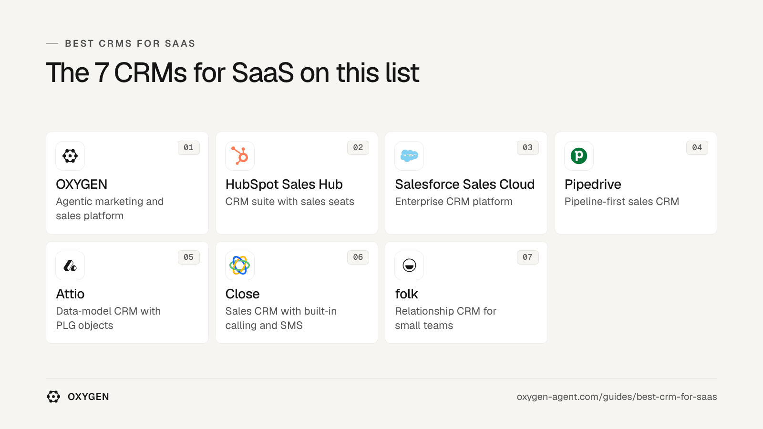Screen dimensions: 763x429
Task: Select the 03 number badge
Action: (x=528, y=148)
